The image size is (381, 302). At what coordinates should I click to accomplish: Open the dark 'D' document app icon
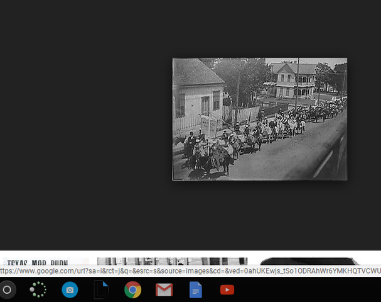pos(101,289)
